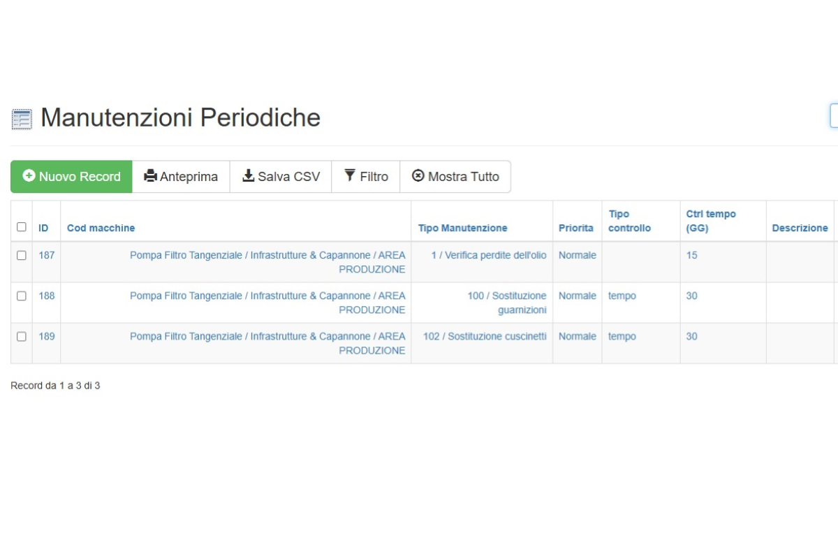Sort by the Tipo Manutenzione column header
The width and height of the screenshot is (838, 559).
[463, 228]
